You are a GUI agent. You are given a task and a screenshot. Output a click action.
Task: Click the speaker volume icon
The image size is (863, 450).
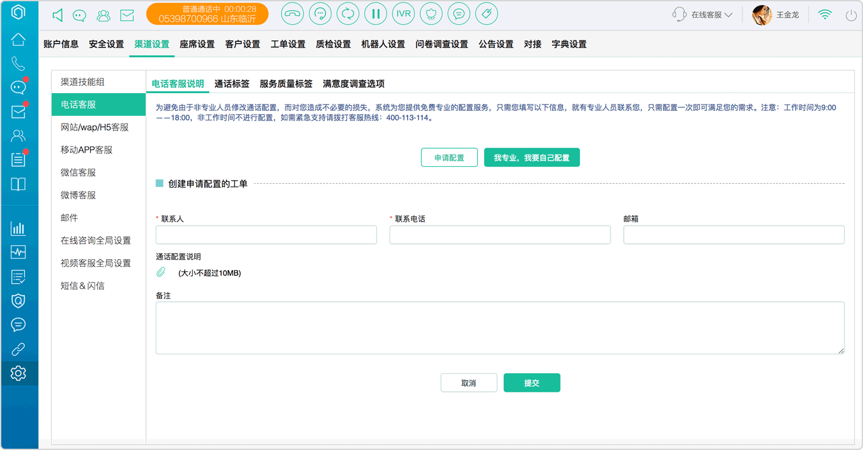pos(57,15)
